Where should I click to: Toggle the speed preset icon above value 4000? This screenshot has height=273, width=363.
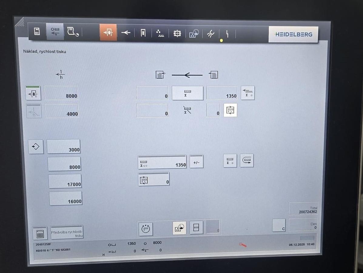(x=33, y=110)
